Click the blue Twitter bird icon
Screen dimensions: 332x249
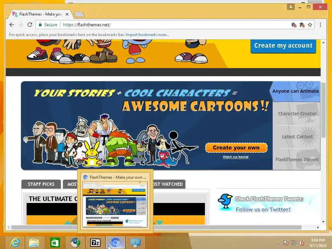225,201
